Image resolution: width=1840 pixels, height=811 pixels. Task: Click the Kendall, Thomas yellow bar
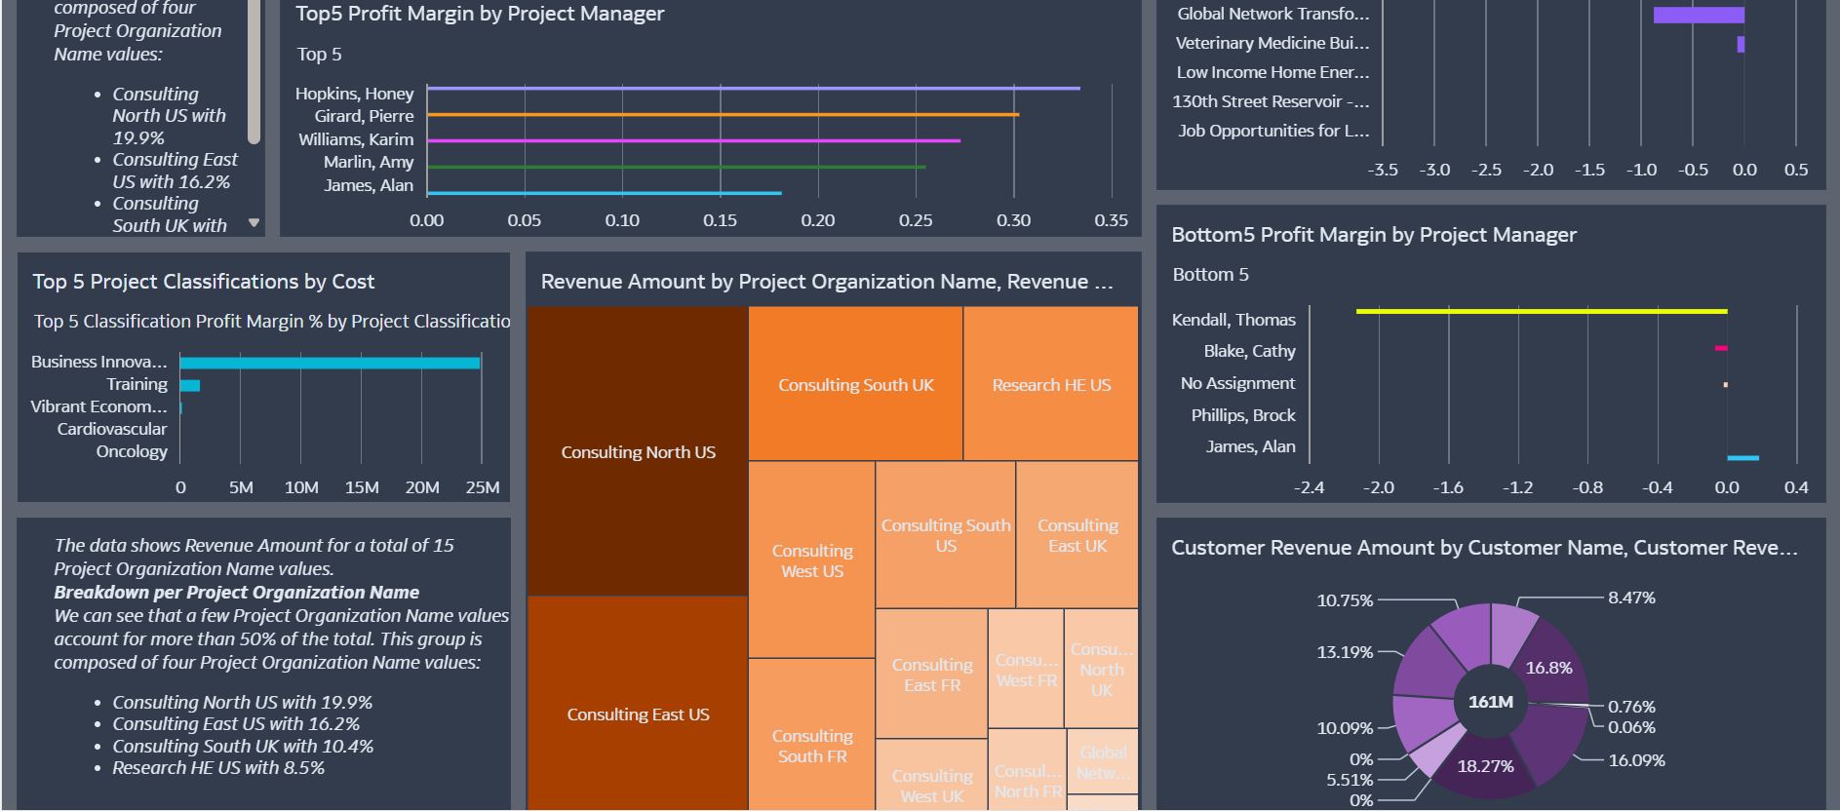coord(1542,311)
